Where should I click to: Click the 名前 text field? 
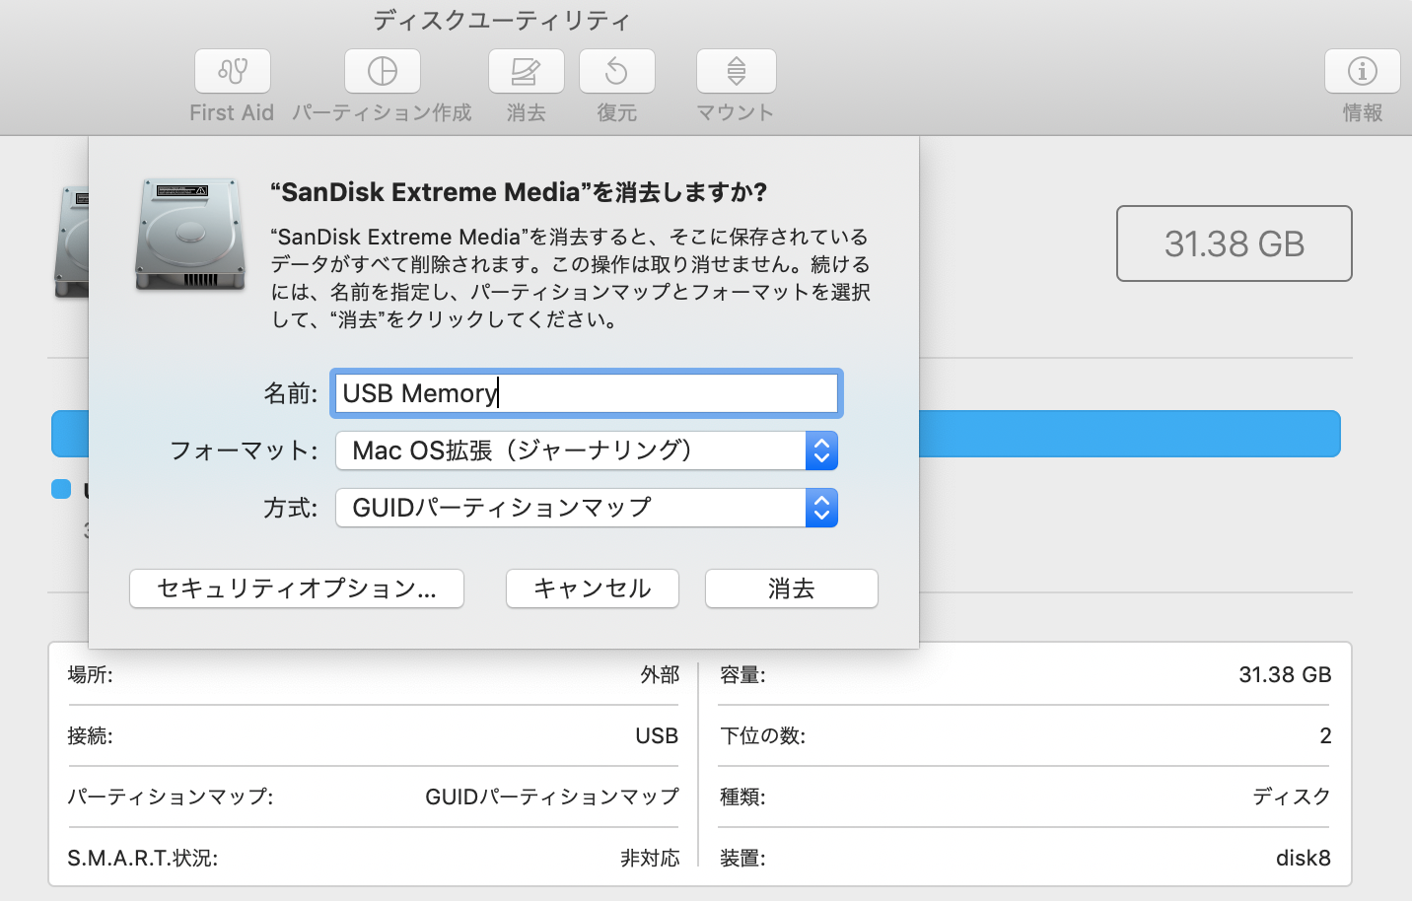click(x=587, y=393)
